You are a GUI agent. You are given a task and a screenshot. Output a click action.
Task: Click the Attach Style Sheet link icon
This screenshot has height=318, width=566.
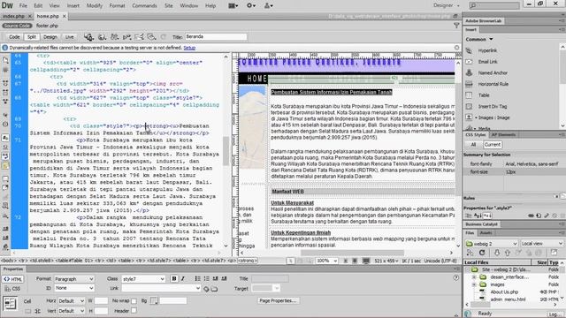click(x=531, y=216)
